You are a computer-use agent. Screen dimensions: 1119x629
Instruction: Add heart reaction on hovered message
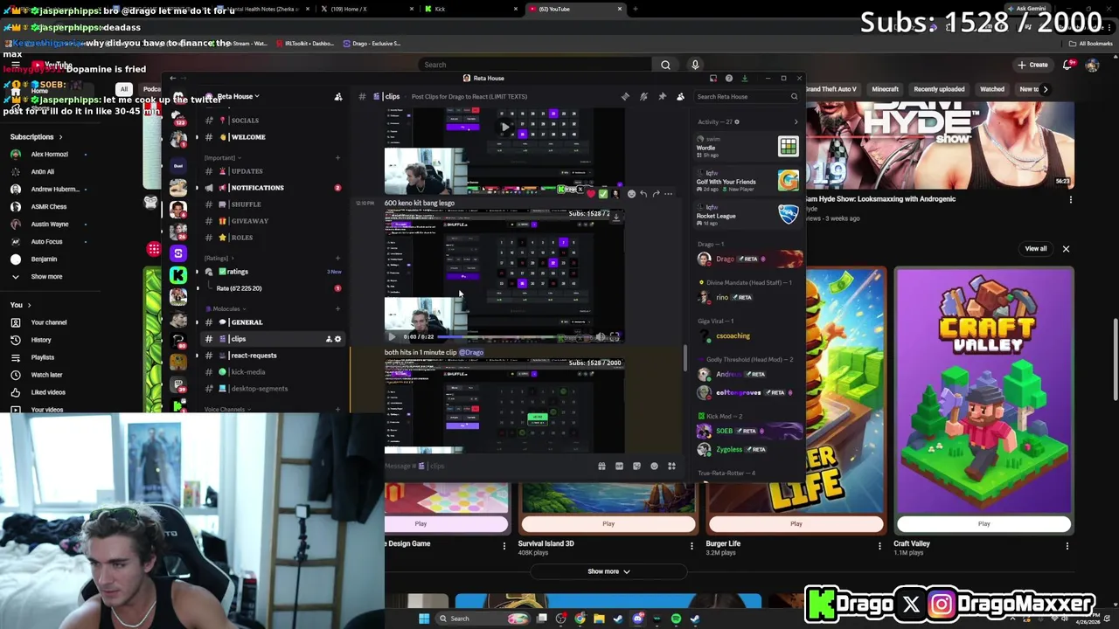click(x=591, y=194)
